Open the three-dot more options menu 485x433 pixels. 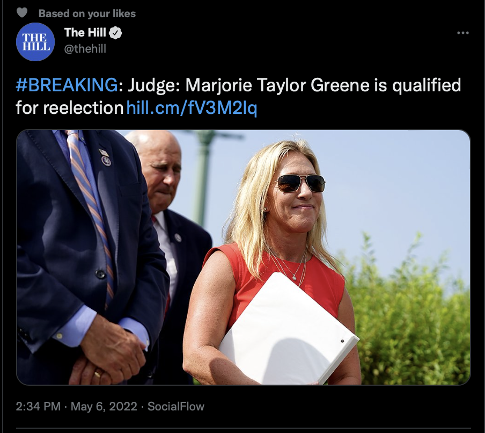coord(462,33)
